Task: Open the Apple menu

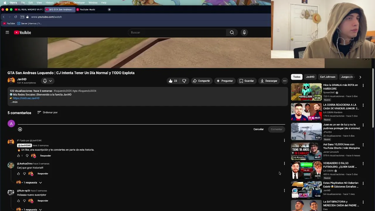Action: [x=5, y=3]
